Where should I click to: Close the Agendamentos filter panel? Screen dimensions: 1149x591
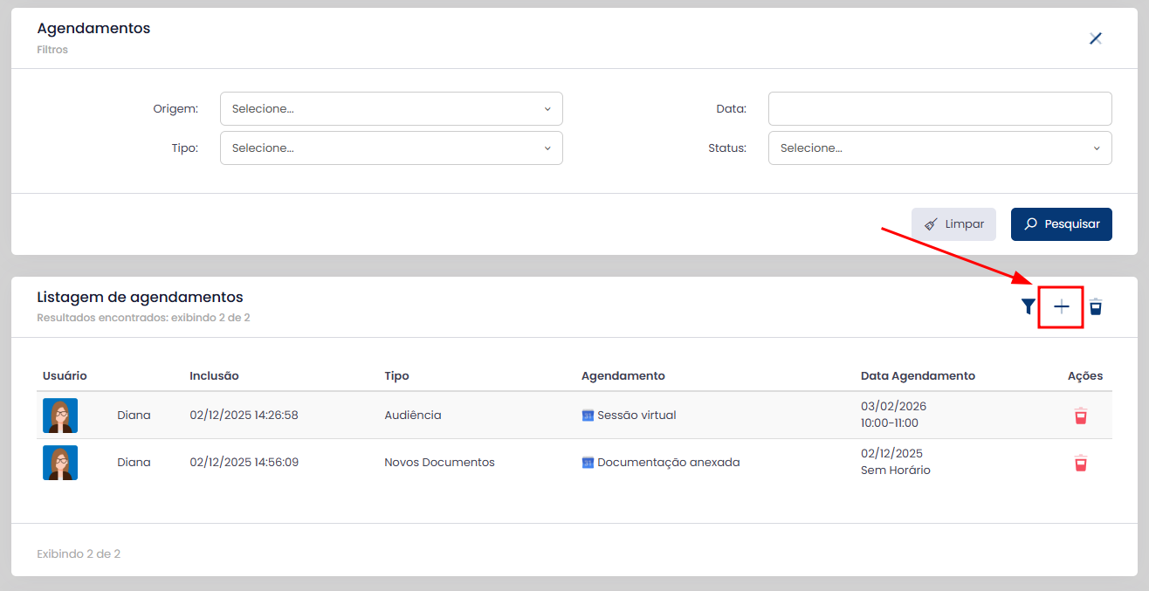pyautogui.click(x=1096, y=38)
